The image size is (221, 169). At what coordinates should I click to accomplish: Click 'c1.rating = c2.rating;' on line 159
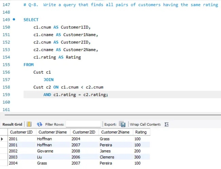pyautogui.click(x=81, y=95)
